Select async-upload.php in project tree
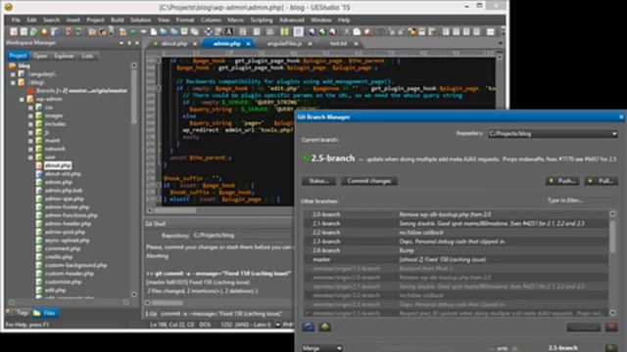Screen dimensions: 627x352 [67, 241]
